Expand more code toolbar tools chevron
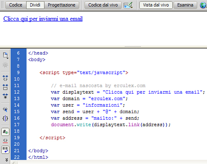 (7, 159)
